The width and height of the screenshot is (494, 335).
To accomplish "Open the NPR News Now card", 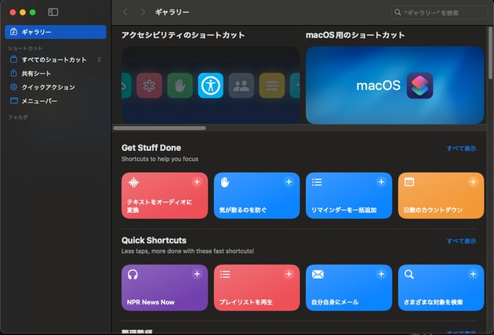I will (x=165, y=287).
